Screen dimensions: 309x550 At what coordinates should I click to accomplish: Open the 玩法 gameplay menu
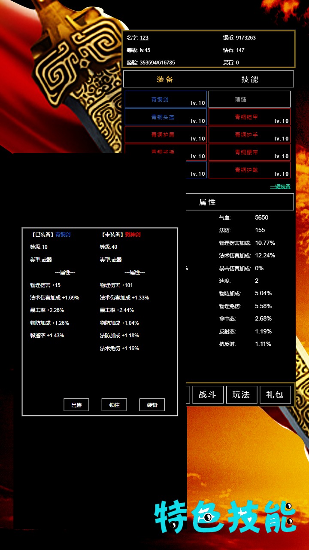[x=241, y=394]
